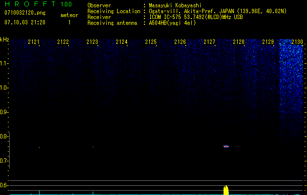Select observer name Masayuki Kobayashi
Viewport: 307px width, 195px height.
(175, 5)
